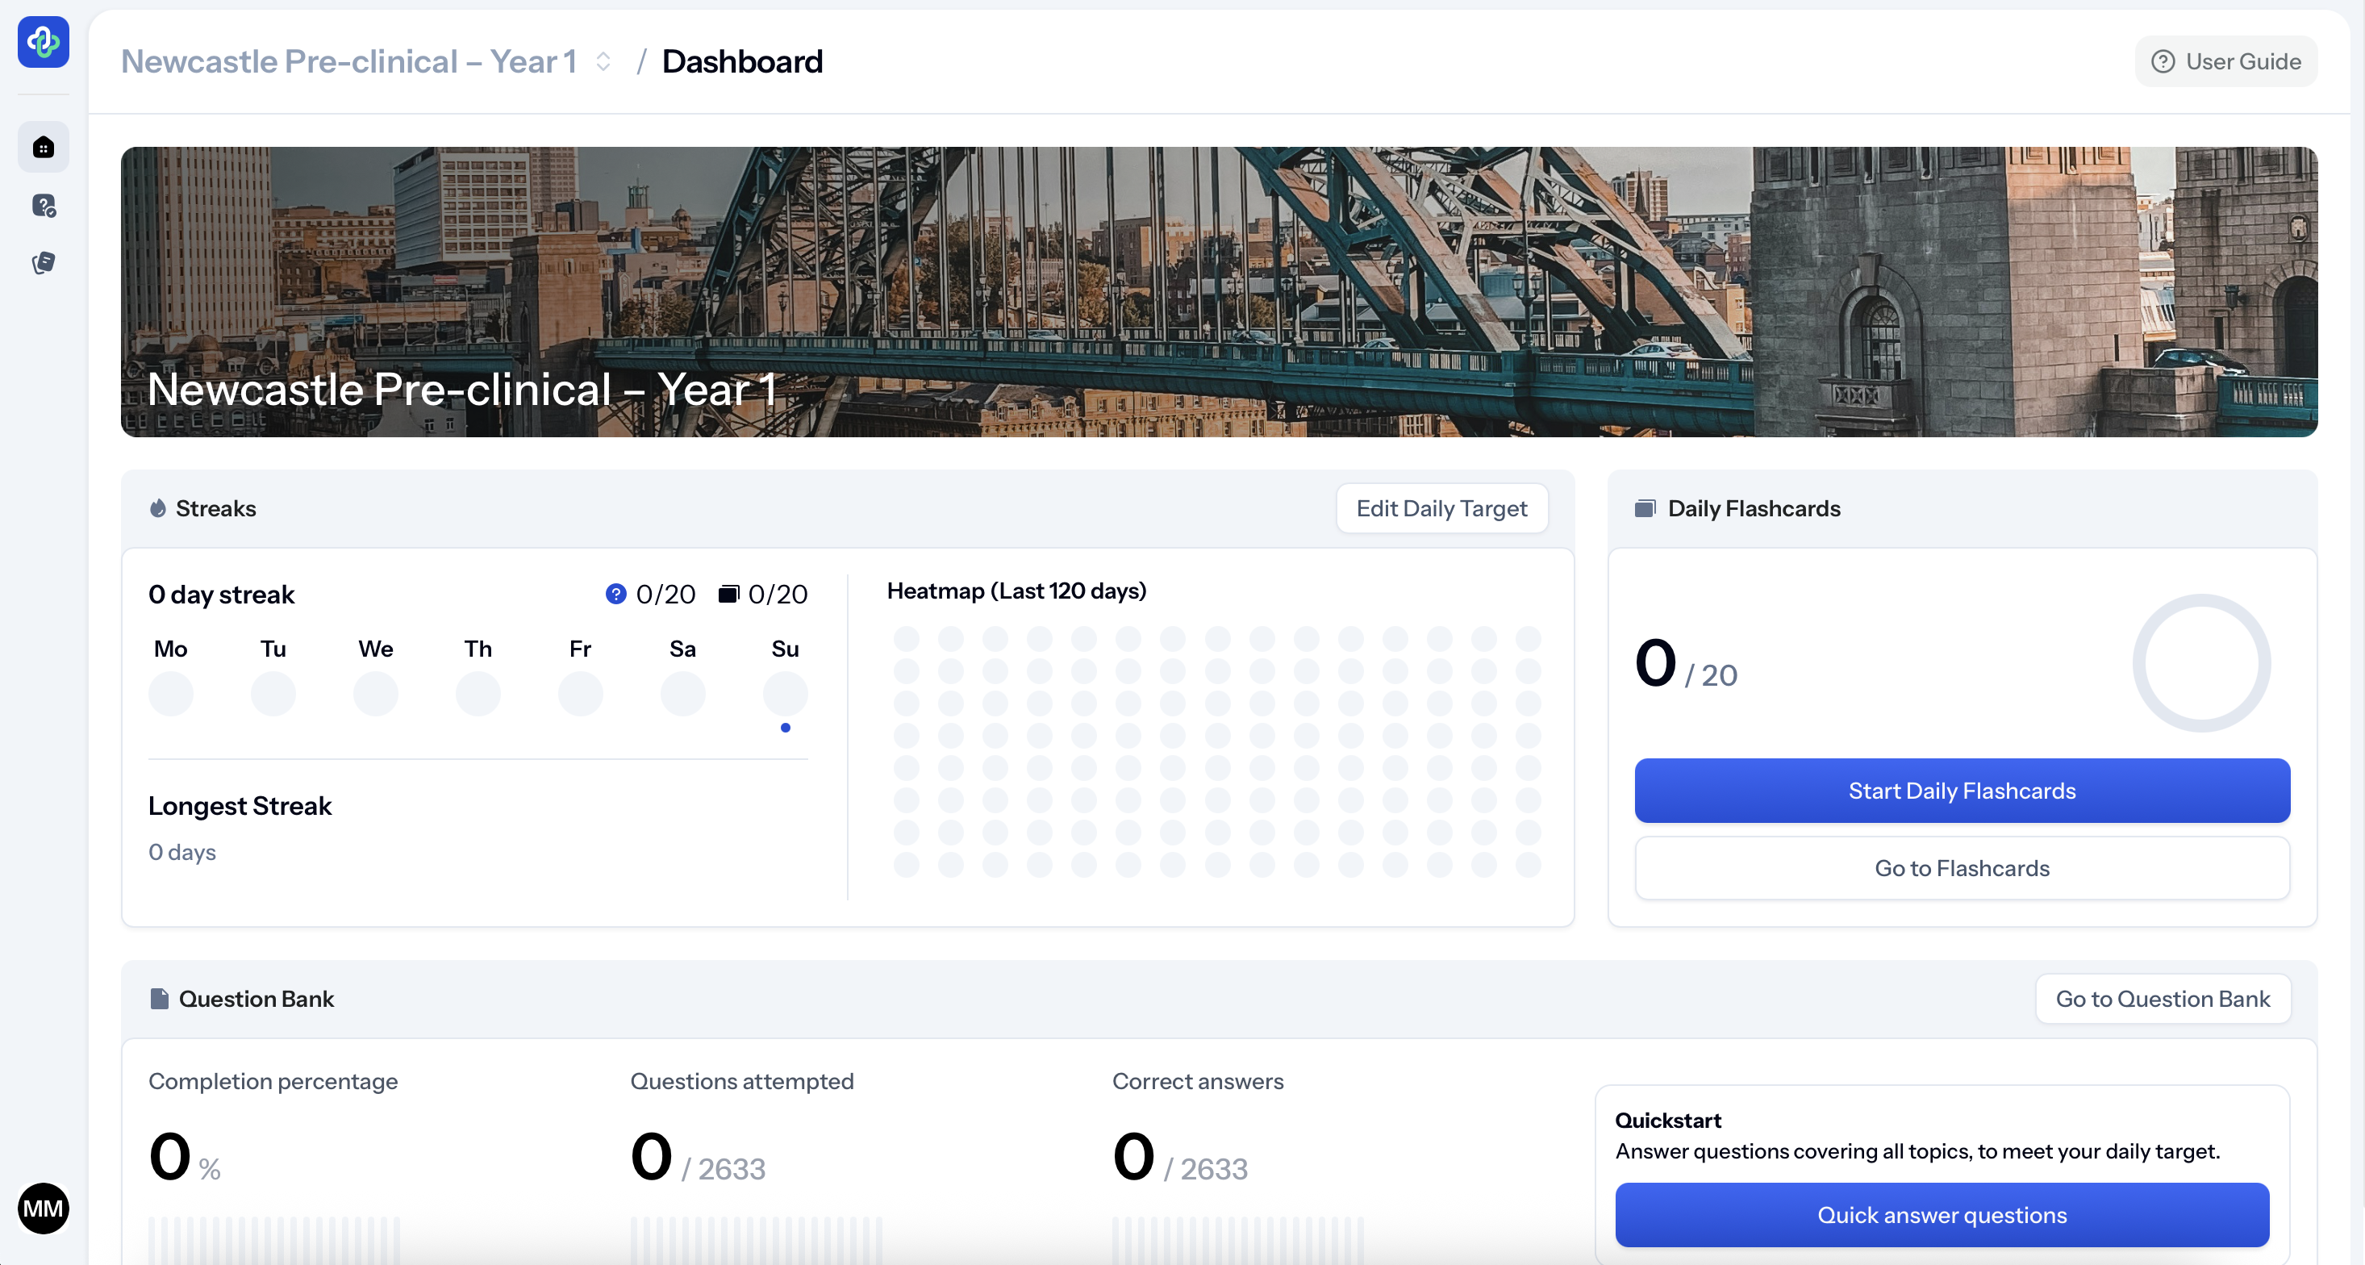The width and height of the screenshot is (2365, 1265).
Task: Click the app logo icon in sidebar
Action: [x=43, y=41]
